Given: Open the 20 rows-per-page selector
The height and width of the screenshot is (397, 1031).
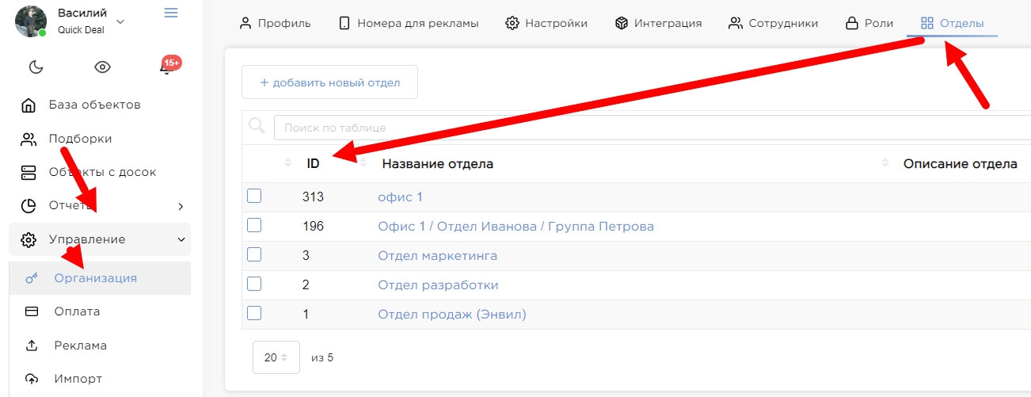Looking at the screenshot, I should pyautogui.click(x=276, y=357).
